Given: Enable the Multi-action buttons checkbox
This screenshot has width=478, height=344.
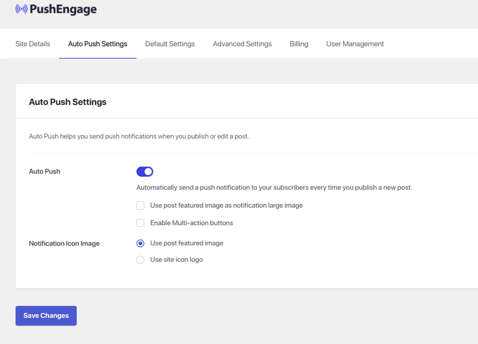Looking at the screenshot, I should click(x=140, y=223).
